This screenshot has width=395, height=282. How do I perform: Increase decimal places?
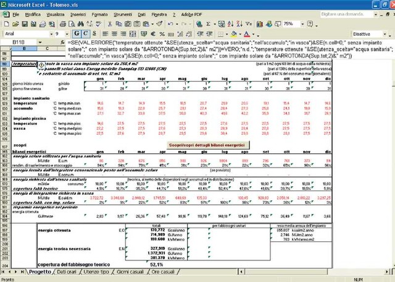coord(180,34)
